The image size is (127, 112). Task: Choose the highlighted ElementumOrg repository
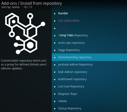(89, 57)
